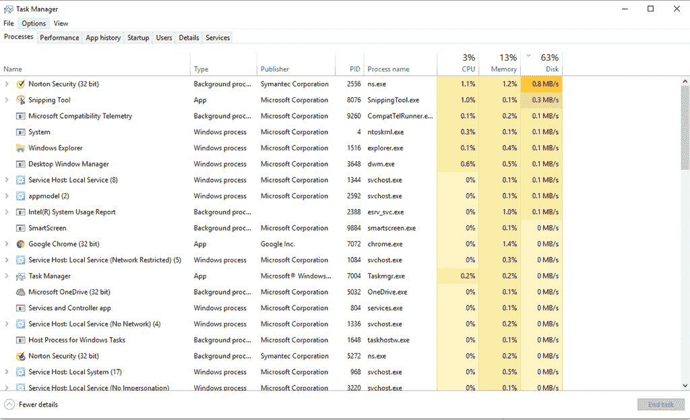Expand the appmodel (2) process group

point(7,196)
